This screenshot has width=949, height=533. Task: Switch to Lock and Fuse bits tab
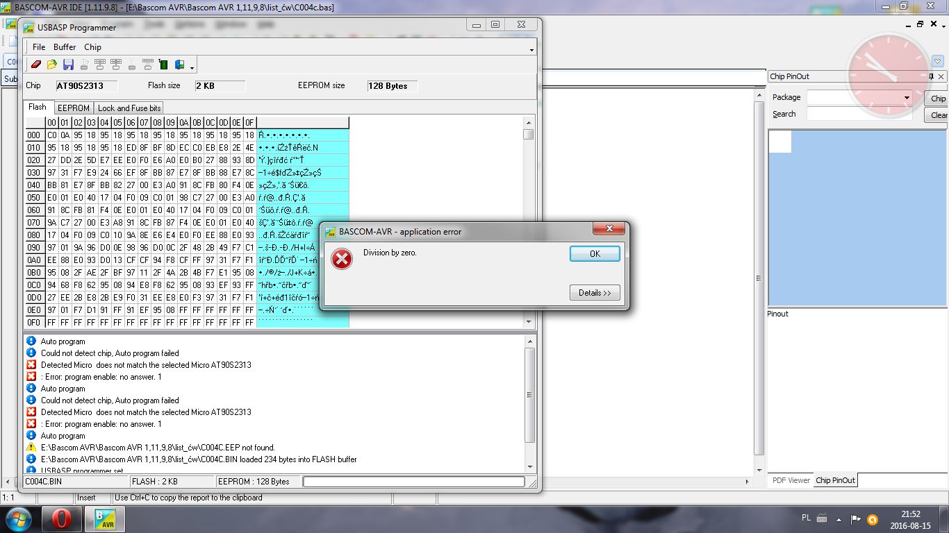129,108
